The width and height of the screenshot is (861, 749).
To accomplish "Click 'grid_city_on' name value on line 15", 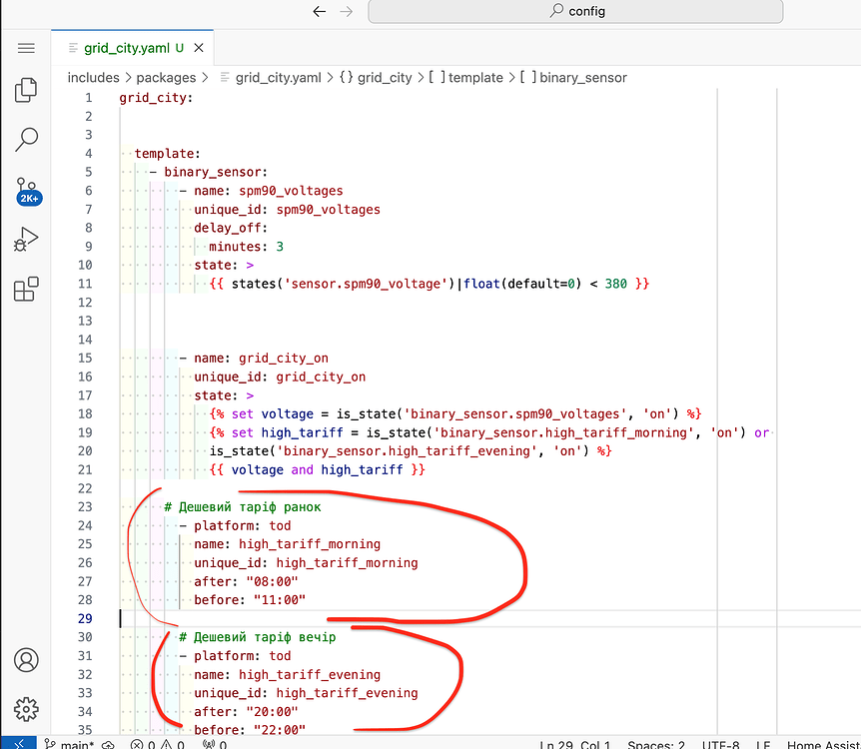I will click(284, 359).
